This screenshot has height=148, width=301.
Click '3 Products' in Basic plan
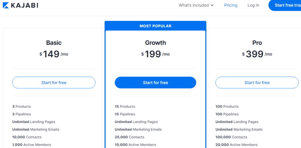21,107
